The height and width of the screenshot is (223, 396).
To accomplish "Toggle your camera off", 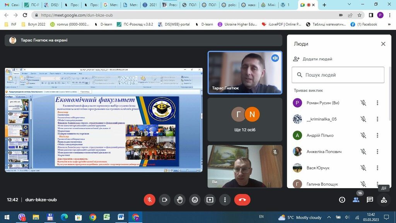I will (x=164, y=200).
